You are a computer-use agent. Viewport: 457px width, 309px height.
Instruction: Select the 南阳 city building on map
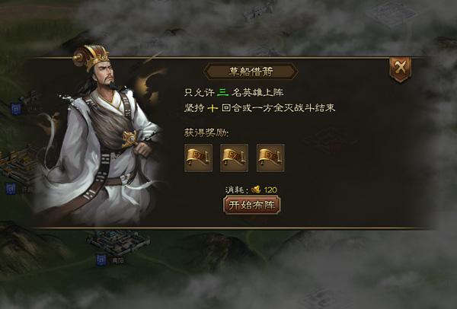click(119, 242)
